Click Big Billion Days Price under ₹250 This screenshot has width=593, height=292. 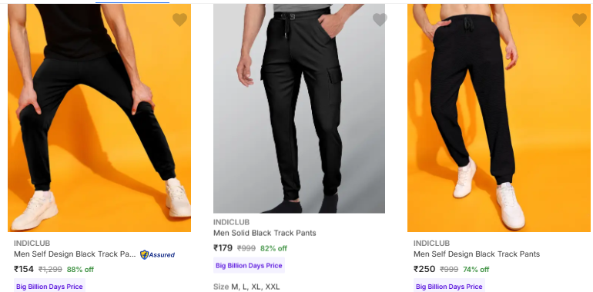(449, 287)
